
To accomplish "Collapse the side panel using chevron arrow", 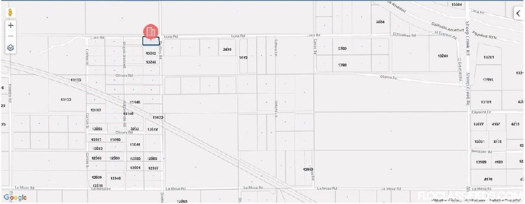I will [x=518, y=14].
